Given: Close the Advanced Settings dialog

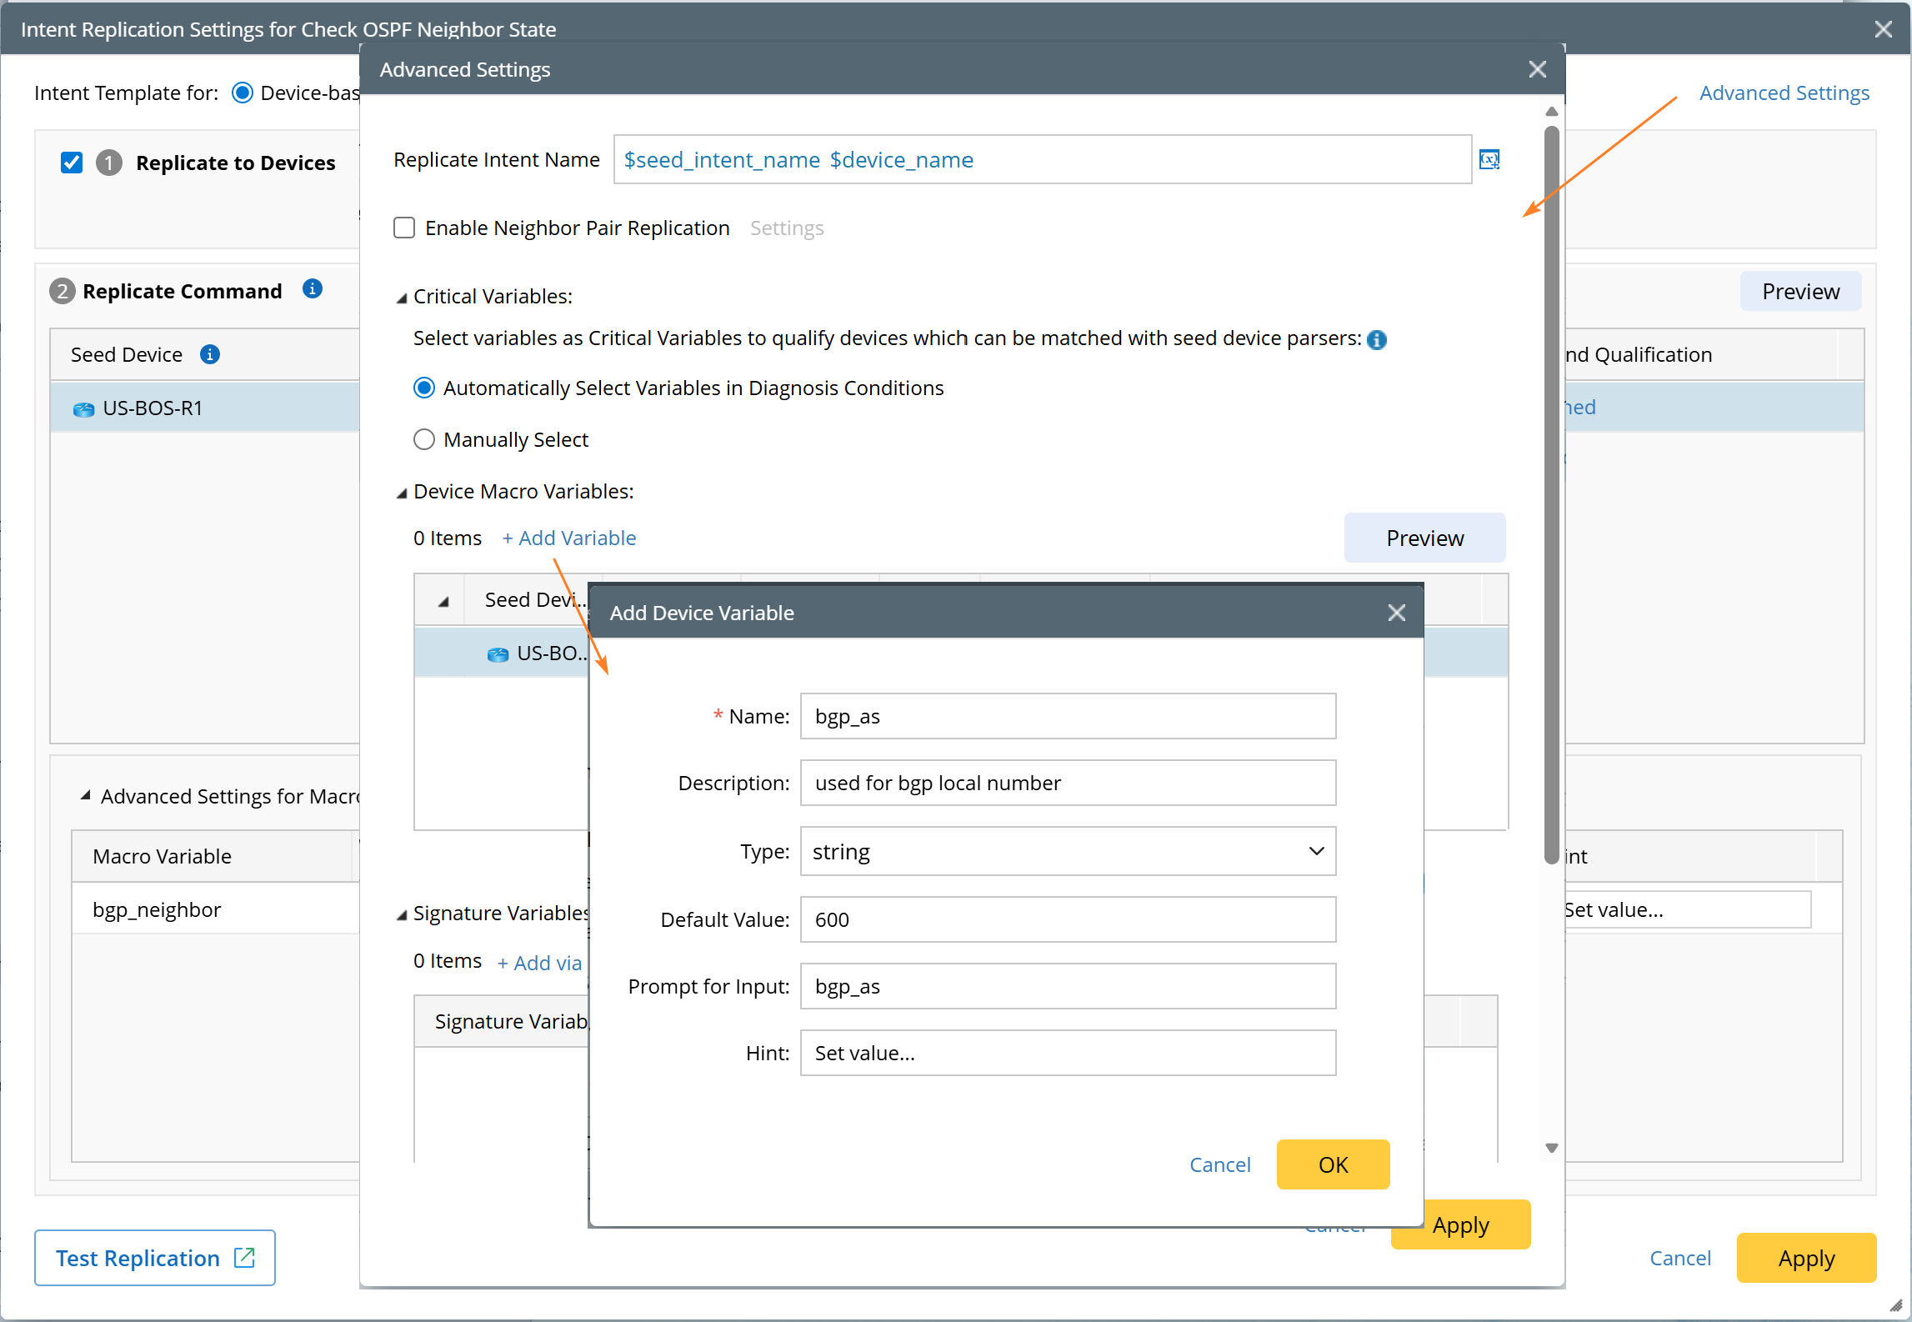Looking at the screenshot, I should (1537, 70).
